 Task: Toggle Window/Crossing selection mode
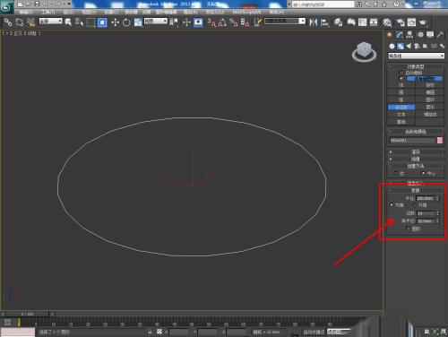pos(102,22)
